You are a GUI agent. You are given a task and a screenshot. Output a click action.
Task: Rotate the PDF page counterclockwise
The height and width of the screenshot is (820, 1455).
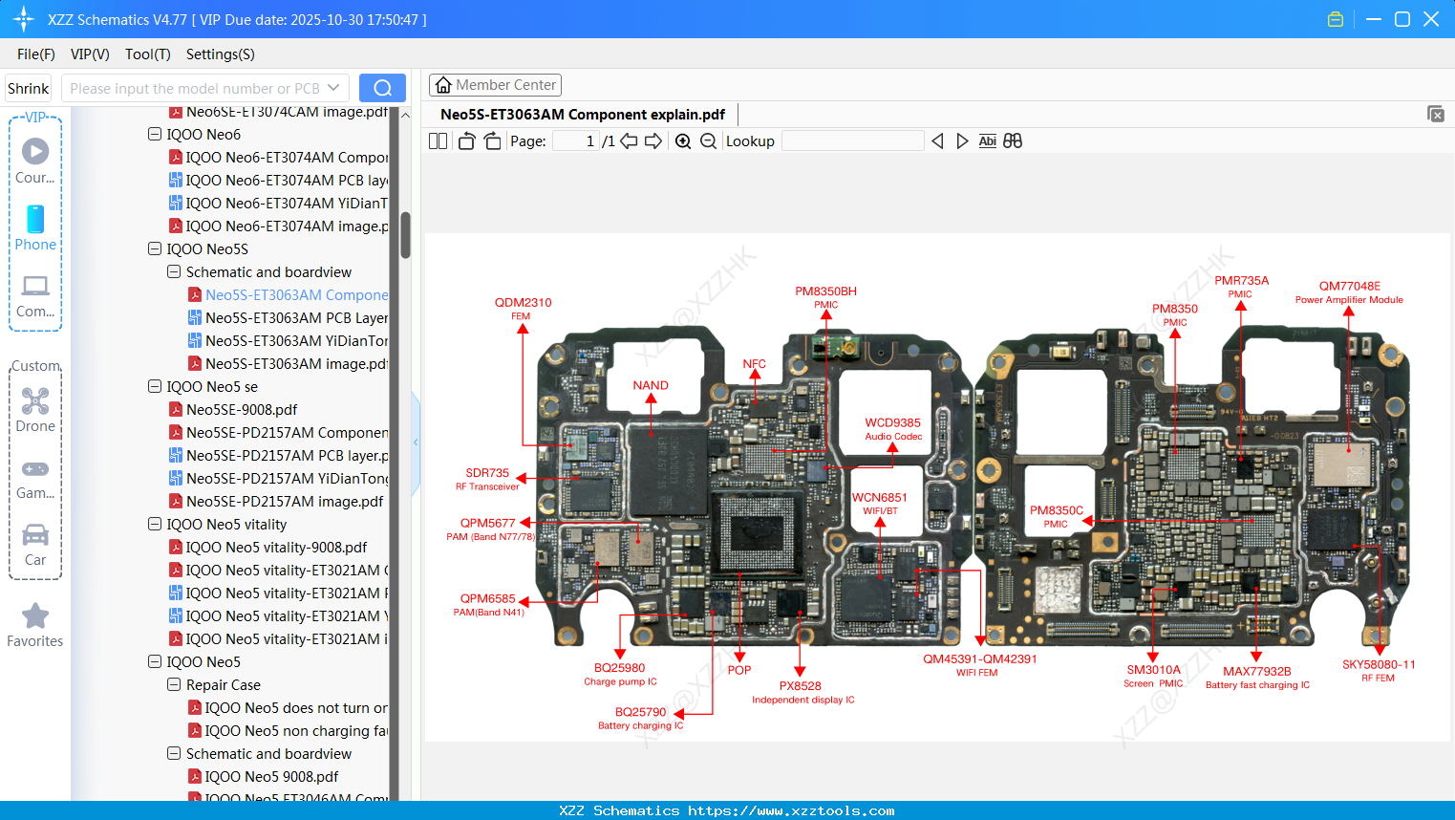click(465, 140)
